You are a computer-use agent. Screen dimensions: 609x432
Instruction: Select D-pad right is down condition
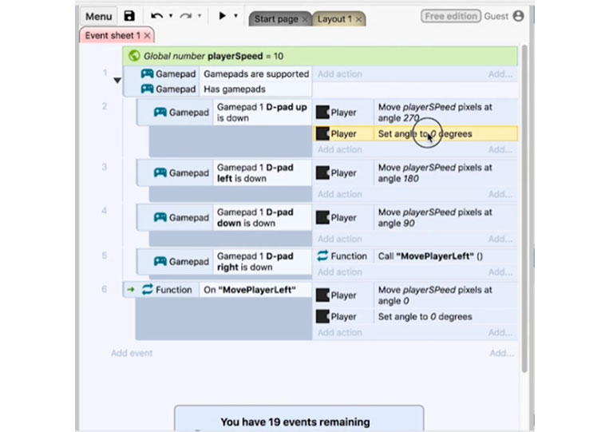click(262, 261)
